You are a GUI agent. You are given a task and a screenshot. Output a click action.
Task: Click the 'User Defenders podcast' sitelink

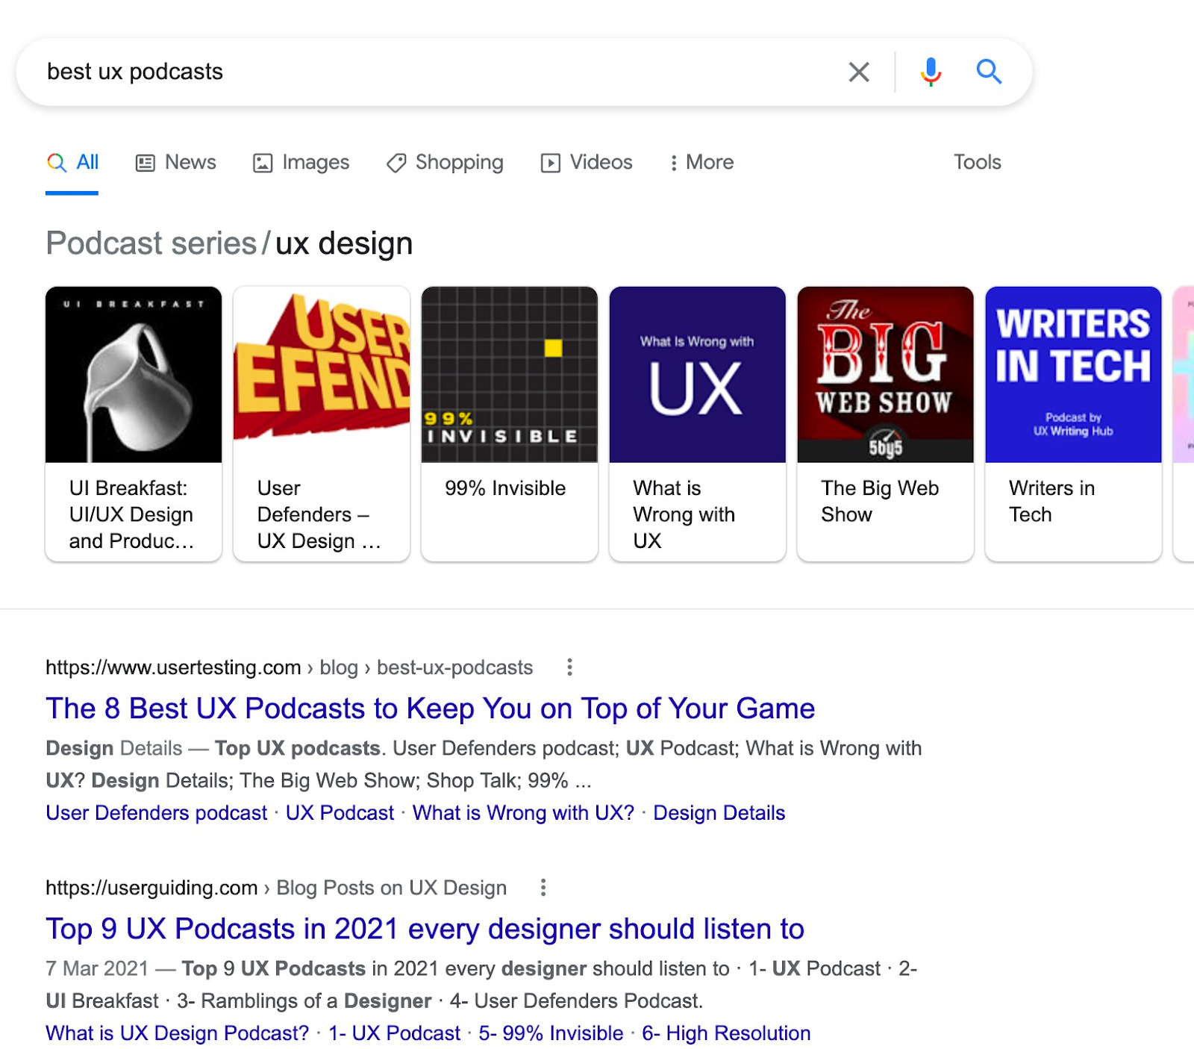point(156,812)
